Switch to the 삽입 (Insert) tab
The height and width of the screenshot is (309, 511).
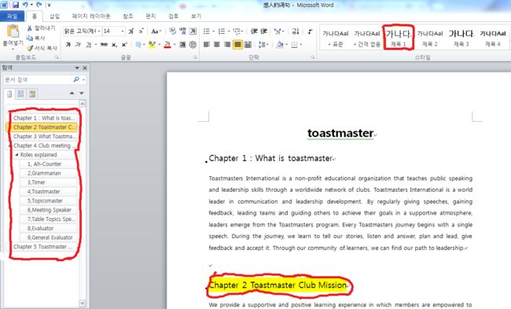[54, 16]
